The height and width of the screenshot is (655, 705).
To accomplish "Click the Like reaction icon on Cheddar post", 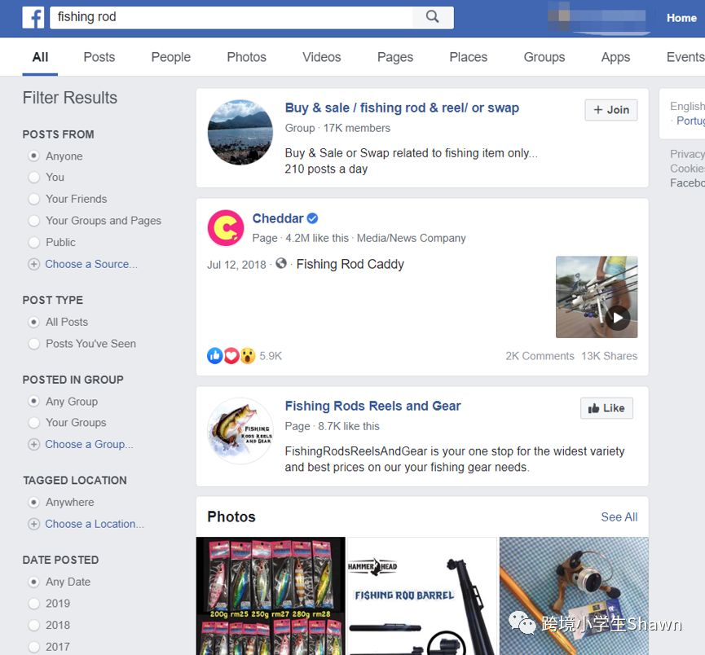I will [x=215, y=355].
